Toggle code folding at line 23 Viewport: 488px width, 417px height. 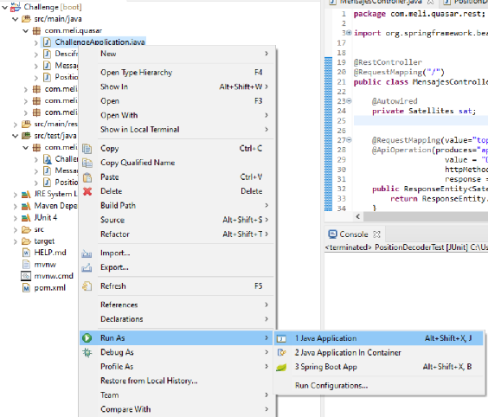[350, 101]
